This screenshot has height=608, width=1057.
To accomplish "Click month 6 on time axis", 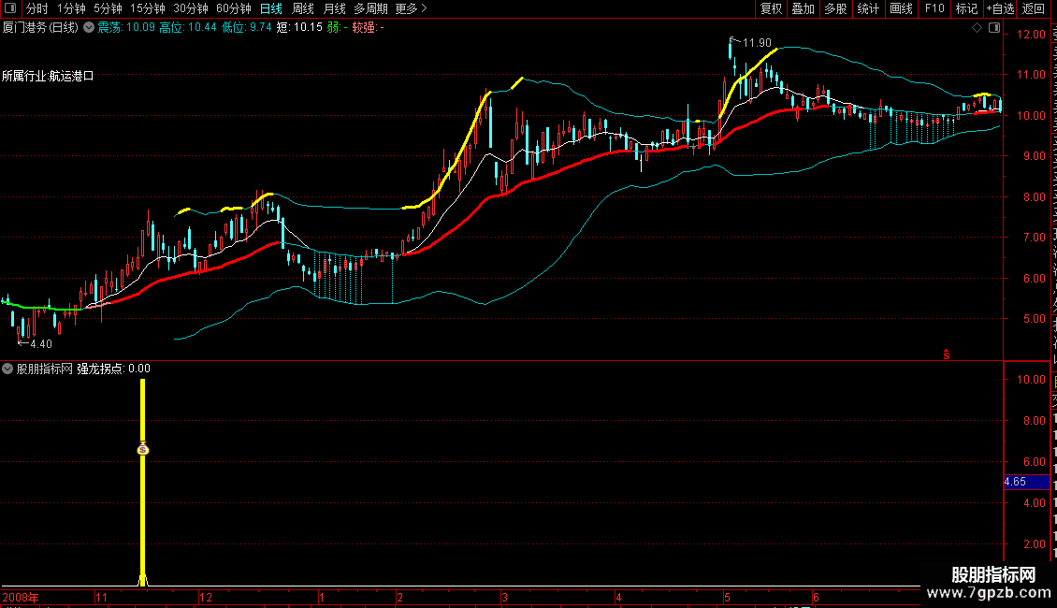I will tap(816, 597).
